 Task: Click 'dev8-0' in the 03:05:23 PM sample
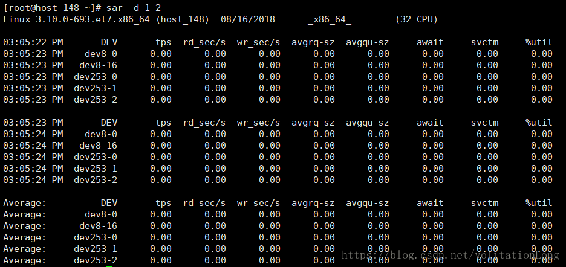(101, 54)
